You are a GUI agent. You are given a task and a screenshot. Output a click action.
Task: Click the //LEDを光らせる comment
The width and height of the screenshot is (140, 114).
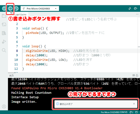pos(86,51)
